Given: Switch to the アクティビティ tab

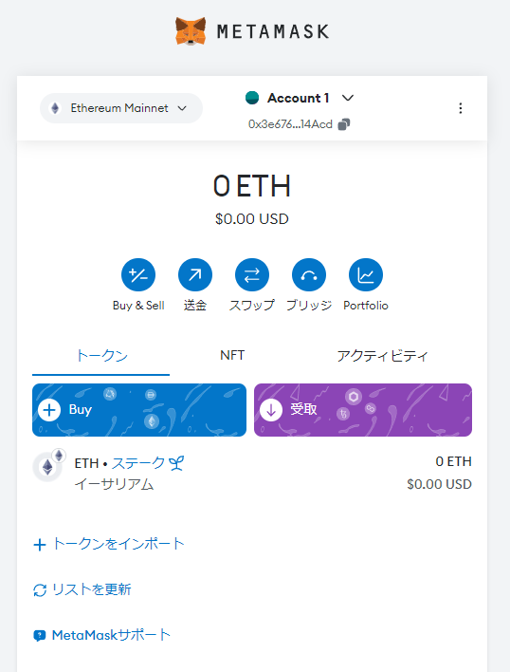Looking at the screenshot, I should pyautogui.click(x=382, y=355).
